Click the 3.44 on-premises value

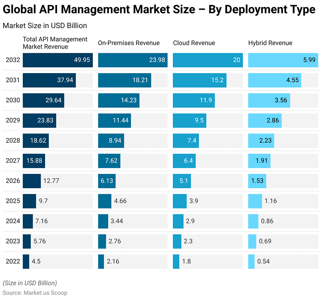coord(117,221)
